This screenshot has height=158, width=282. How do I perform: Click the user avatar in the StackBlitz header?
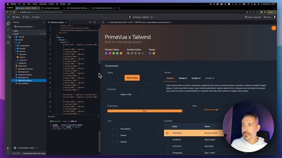(275, 17)
